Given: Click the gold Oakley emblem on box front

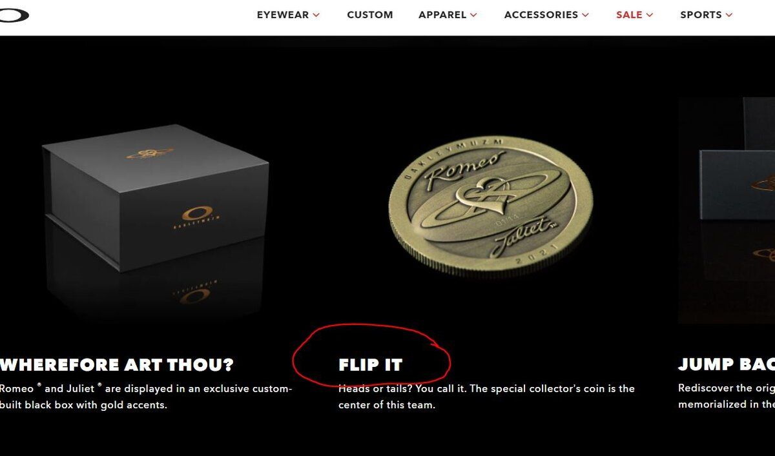Looking at the screenshot, I should 194,215.
